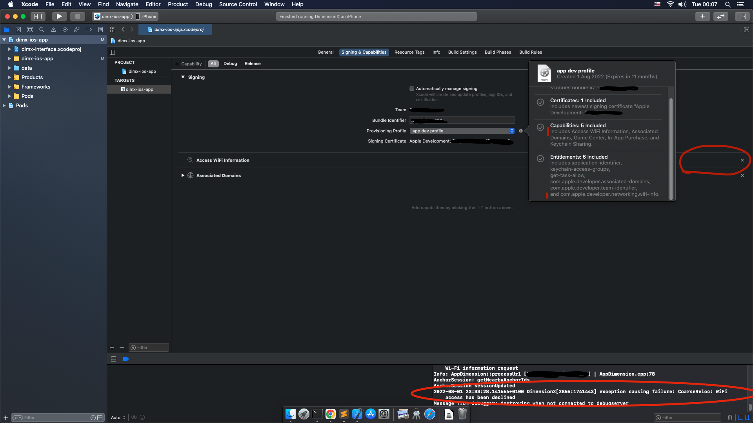
Task: Open the Test navigator diamond icon
Action: (65, 29)
